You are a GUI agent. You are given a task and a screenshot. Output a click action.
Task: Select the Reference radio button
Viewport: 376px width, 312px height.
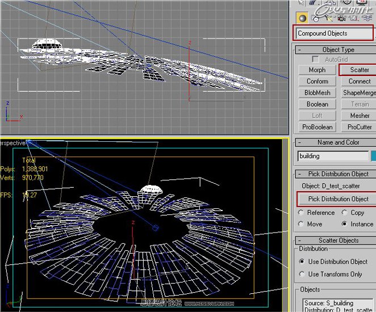(x=300, y=213)
